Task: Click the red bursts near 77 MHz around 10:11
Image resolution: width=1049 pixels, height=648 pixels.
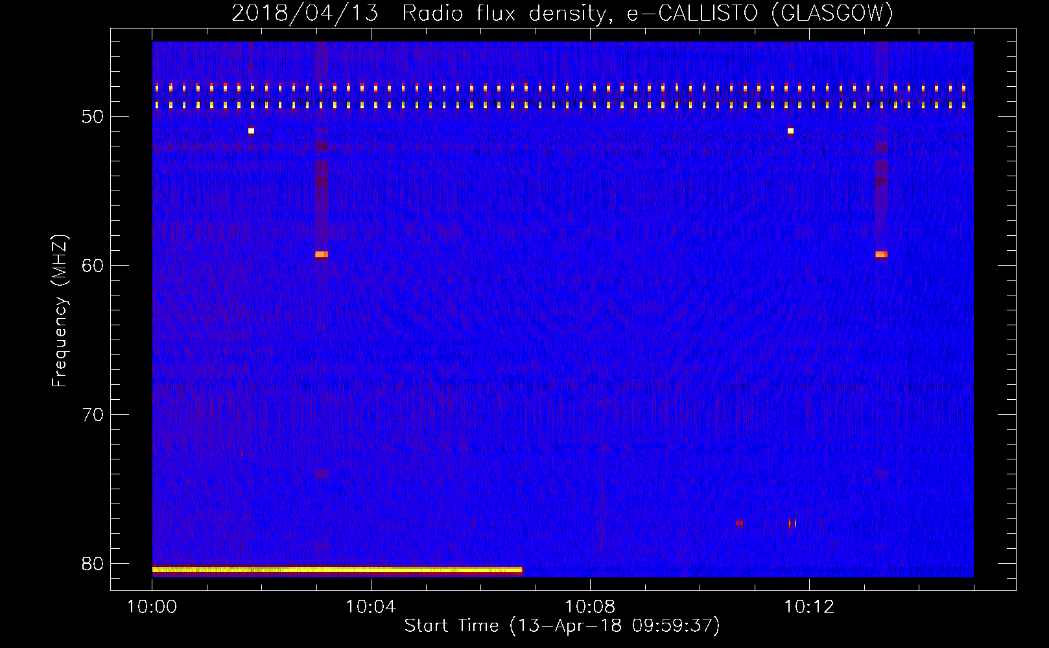Action: point(766,523)
